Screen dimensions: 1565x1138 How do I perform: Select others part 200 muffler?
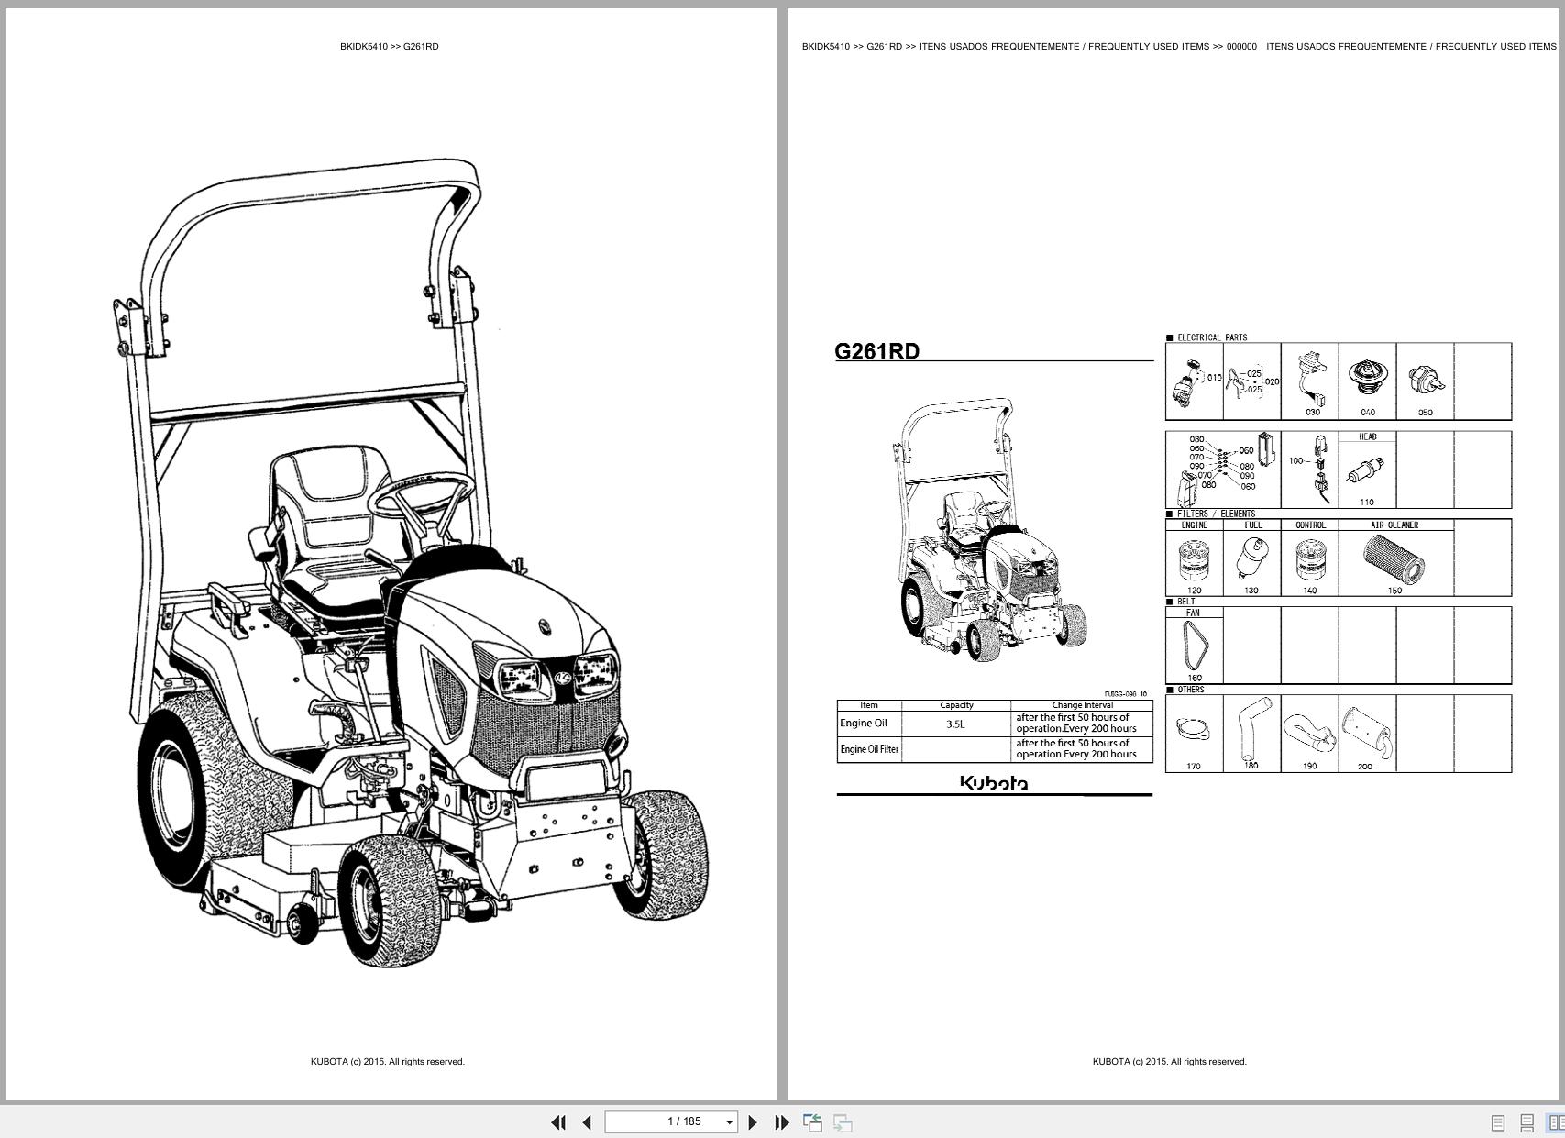pos(1367,734)
